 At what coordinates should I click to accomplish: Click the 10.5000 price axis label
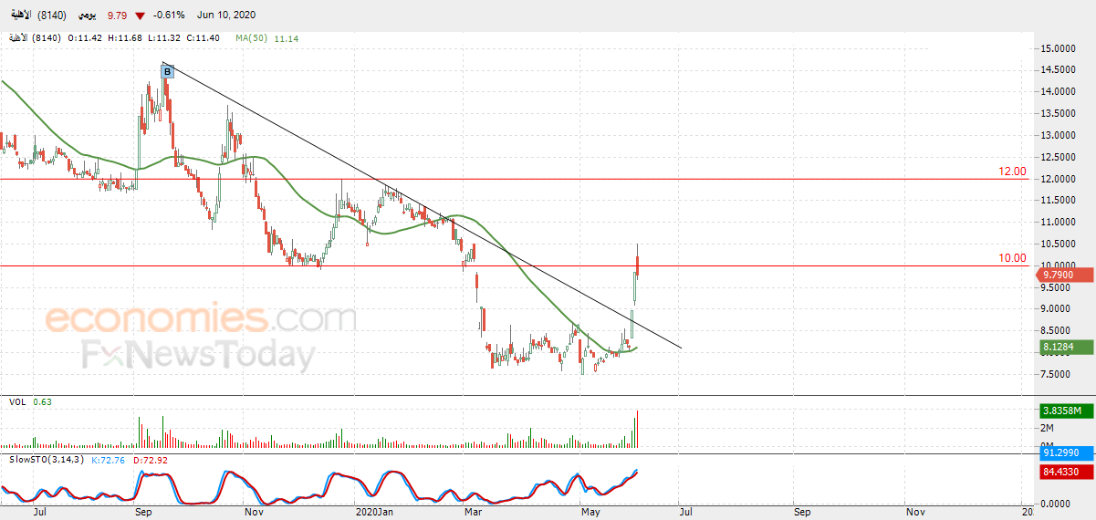click(1059, 244)
